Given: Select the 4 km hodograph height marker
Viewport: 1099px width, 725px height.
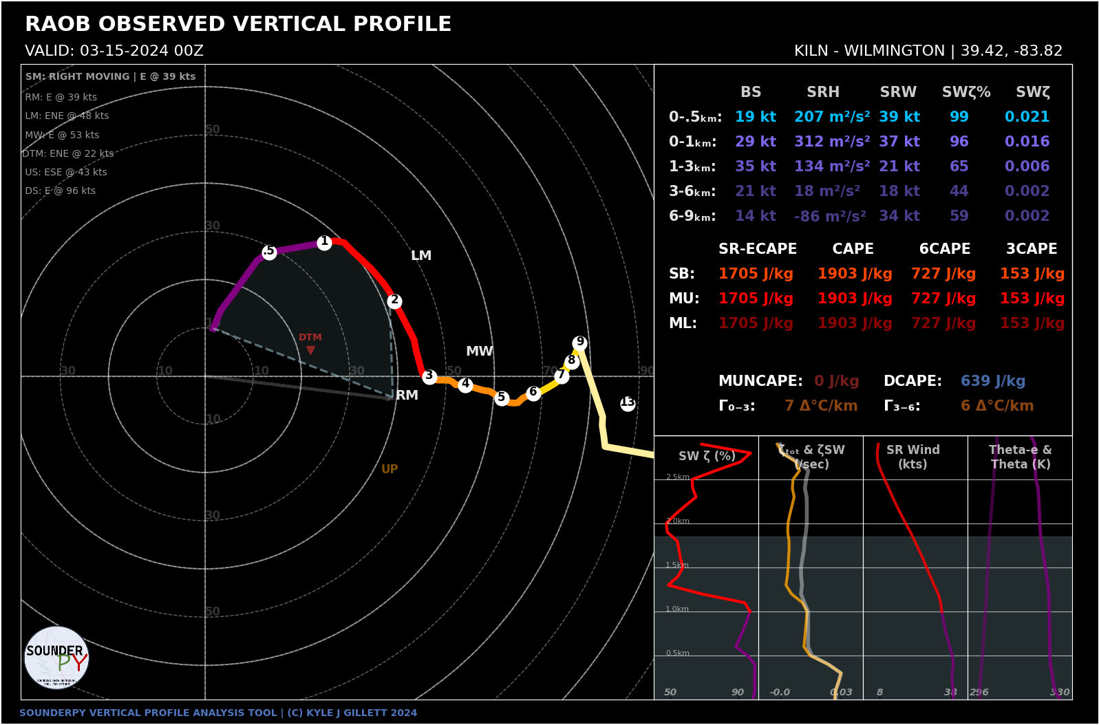Looking at the screenshot, I should click(x=466, y=385).
